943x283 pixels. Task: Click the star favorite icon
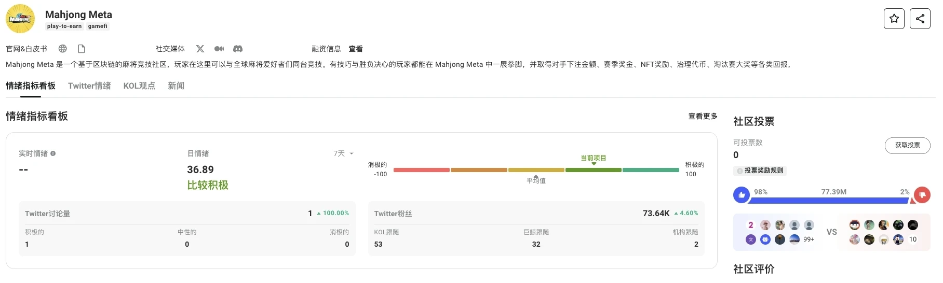click(x=894, y=19)
